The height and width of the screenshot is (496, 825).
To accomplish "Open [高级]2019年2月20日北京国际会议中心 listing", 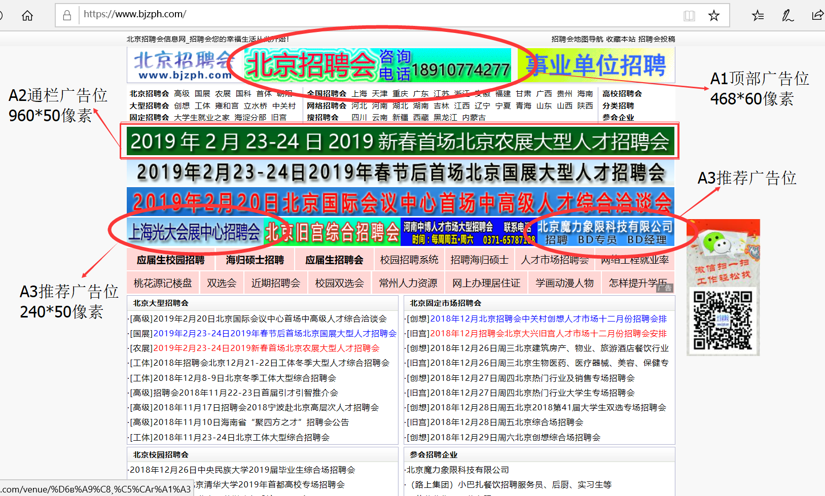I will (258, 319).
